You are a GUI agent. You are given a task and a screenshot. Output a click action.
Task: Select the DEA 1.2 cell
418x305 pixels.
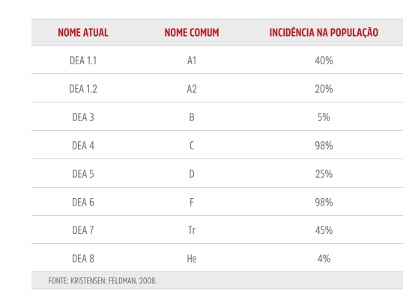[83, 89]
